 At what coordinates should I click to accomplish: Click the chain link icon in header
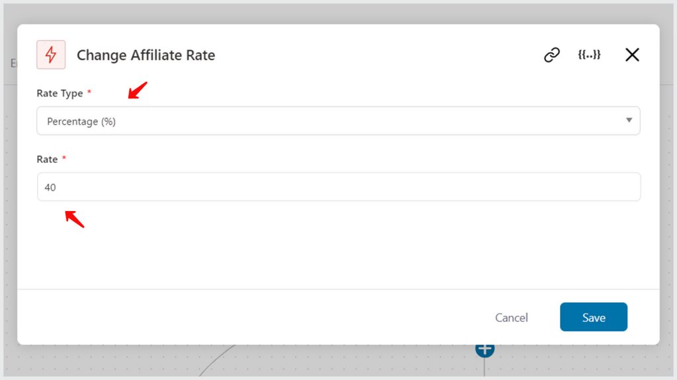pos(552,55)
